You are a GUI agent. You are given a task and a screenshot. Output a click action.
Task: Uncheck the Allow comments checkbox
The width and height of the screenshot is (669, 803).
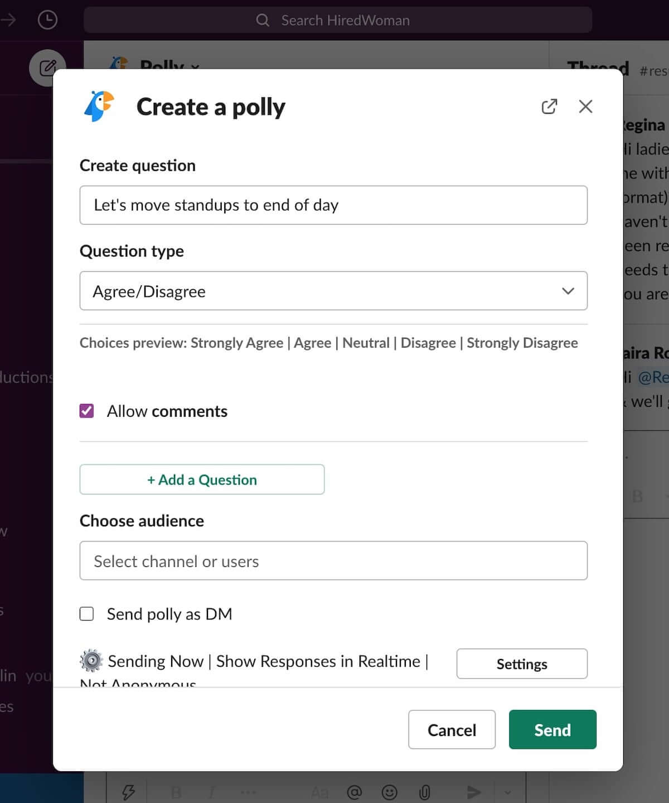[x=86, y=411]
